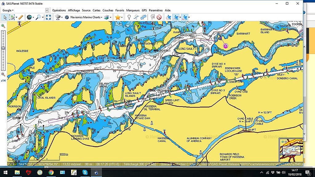Expand the selection tool dropdown arrow
This screenshot has height=177, width=315.
[x=17, y=18]
